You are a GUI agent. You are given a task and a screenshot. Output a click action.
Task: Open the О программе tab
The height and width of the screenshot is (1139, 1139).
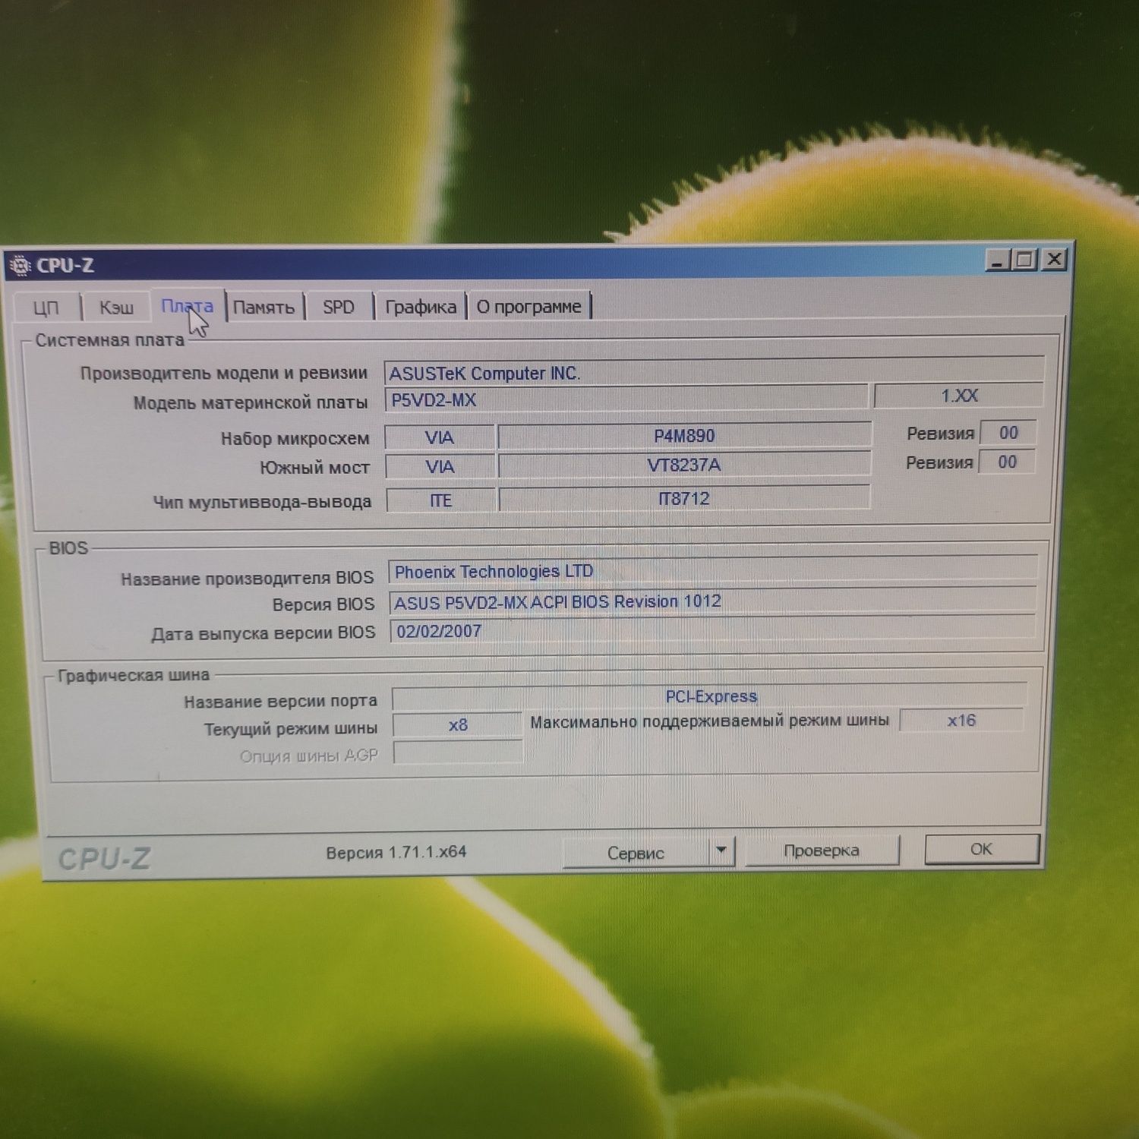529,307
